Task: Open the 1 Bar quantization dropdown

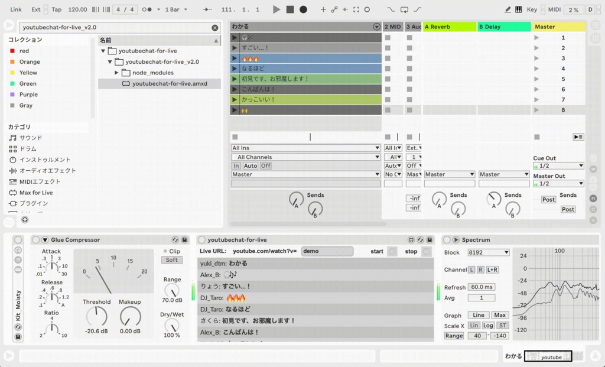Action: pos(176,9)
